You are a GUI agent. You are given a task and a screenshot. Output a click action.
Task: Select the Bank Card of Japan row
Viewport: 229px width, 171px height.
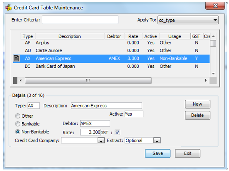tap(111, 66)
